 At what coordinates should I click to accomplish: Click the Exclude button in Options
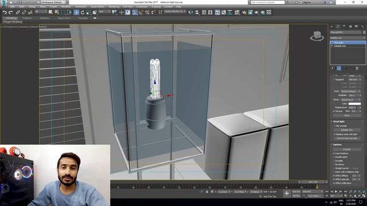pos(347,149)
